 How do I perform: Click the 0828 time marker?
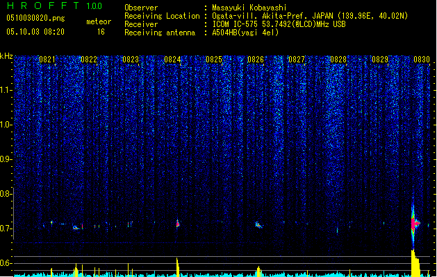pyautogui.click(x=338, y=60)
